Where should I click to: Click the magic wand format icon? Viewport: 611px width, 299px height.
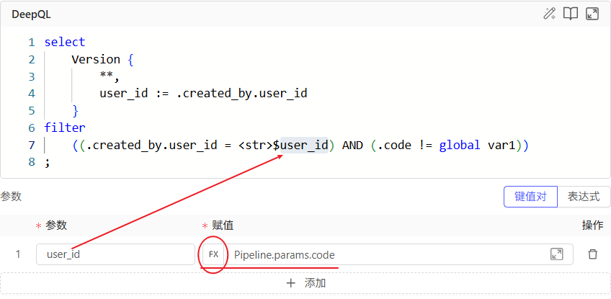[x=550, y=14]
